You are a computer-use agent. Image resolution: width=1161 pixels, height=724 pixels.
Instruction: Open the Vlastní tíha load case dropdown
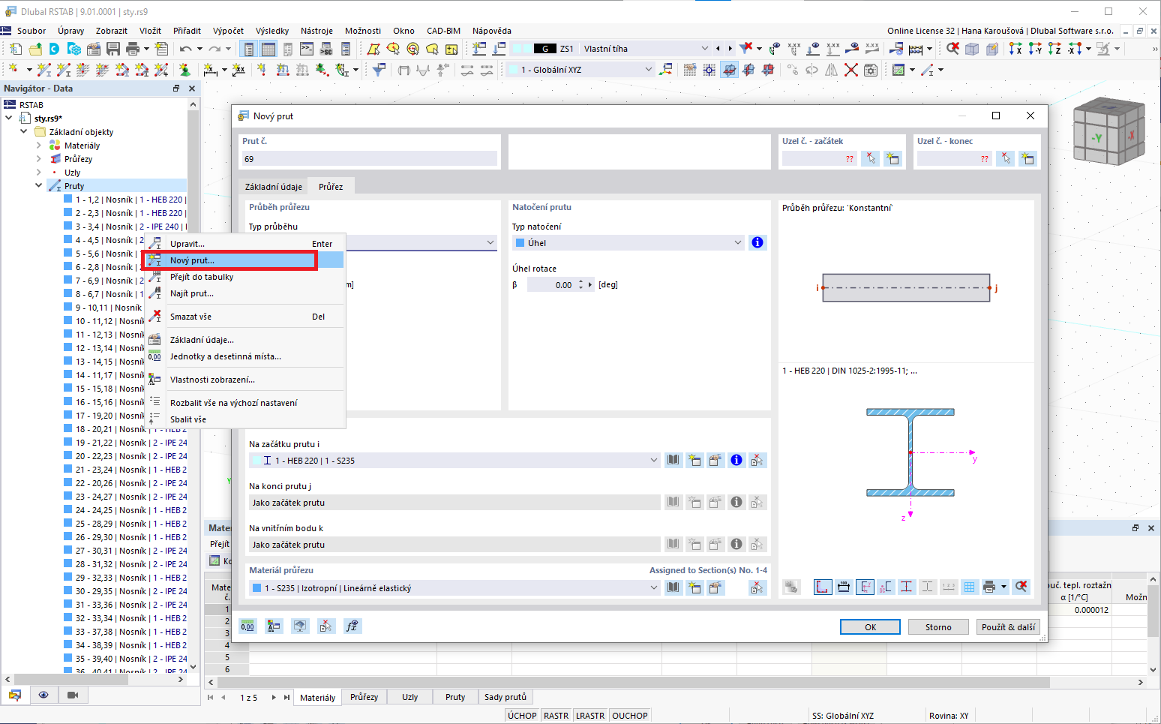(x=612, y=49)
